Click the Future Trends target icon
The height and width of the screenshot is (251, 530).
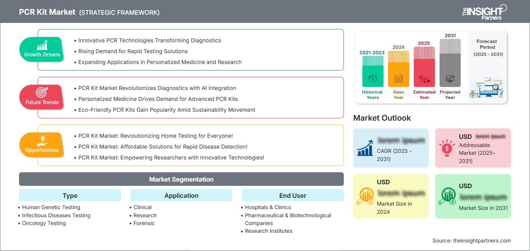click(42, 93)
